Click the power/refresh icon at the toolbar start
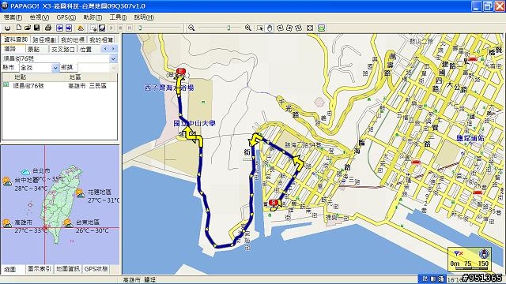Image resolution: width=506 pixels, height=284 pixels. tap(7, 28)
